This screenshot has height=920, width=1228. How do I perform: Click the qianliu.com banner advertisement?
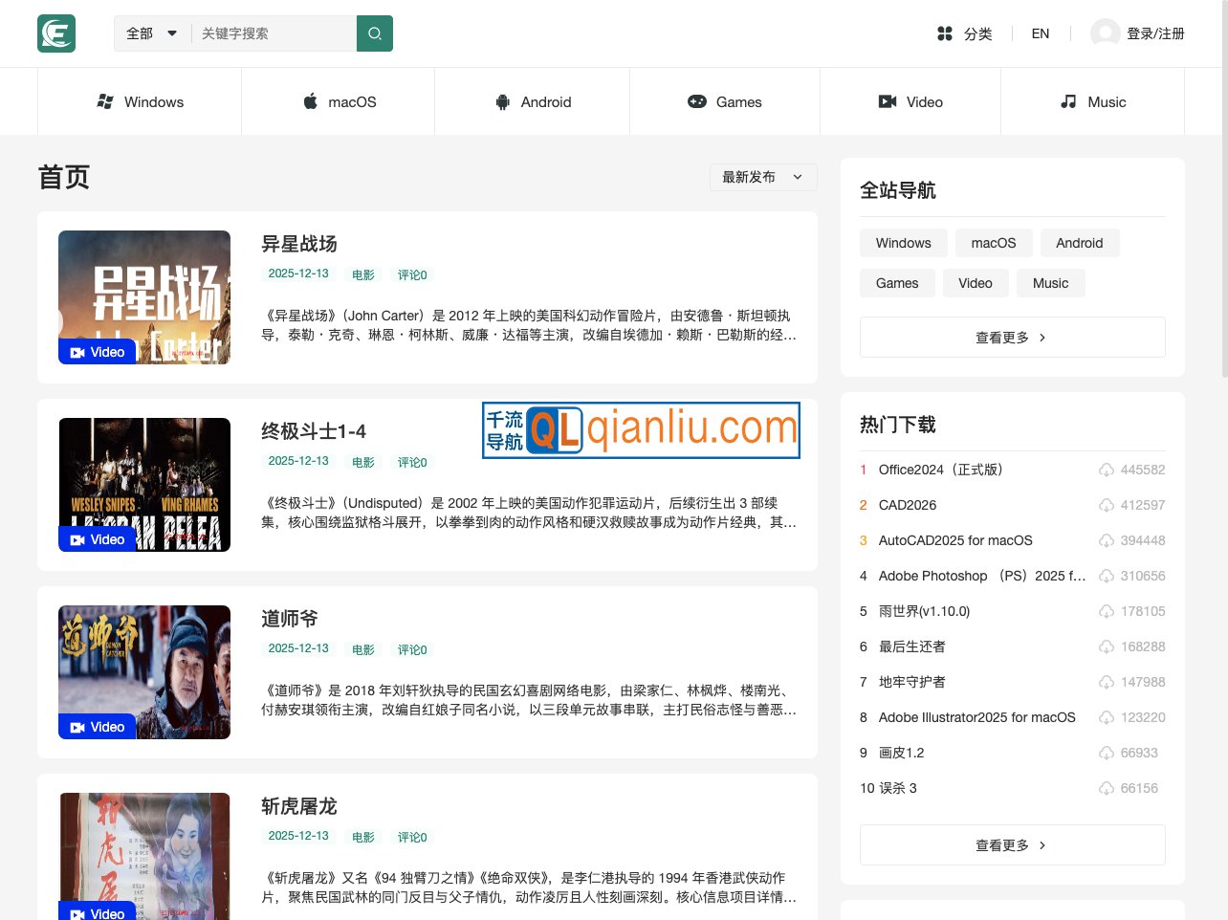[641, 430]
